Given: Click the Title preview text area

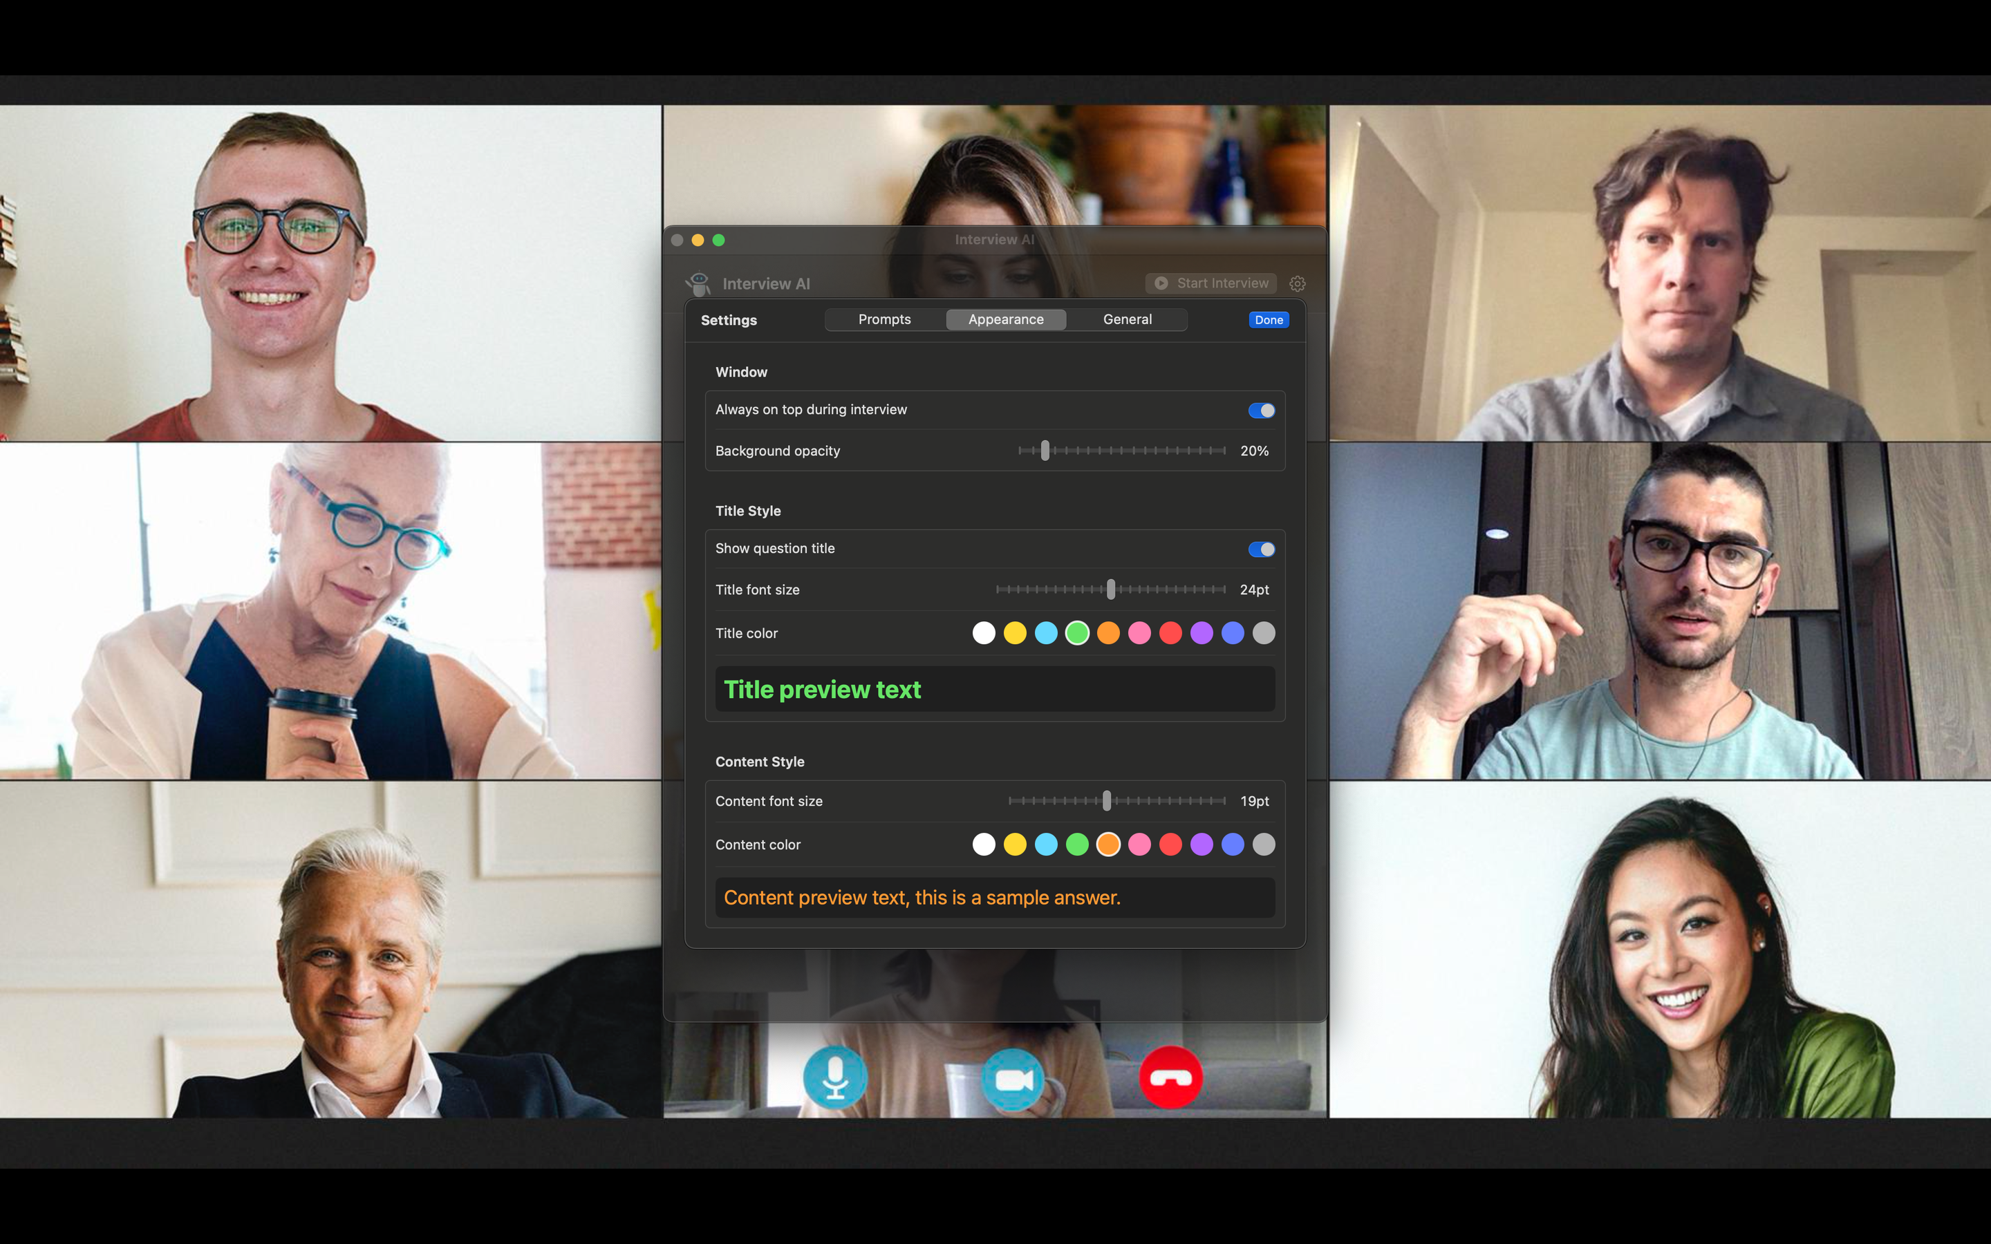Looking at the screenshot, I should [x=994, y=690].
